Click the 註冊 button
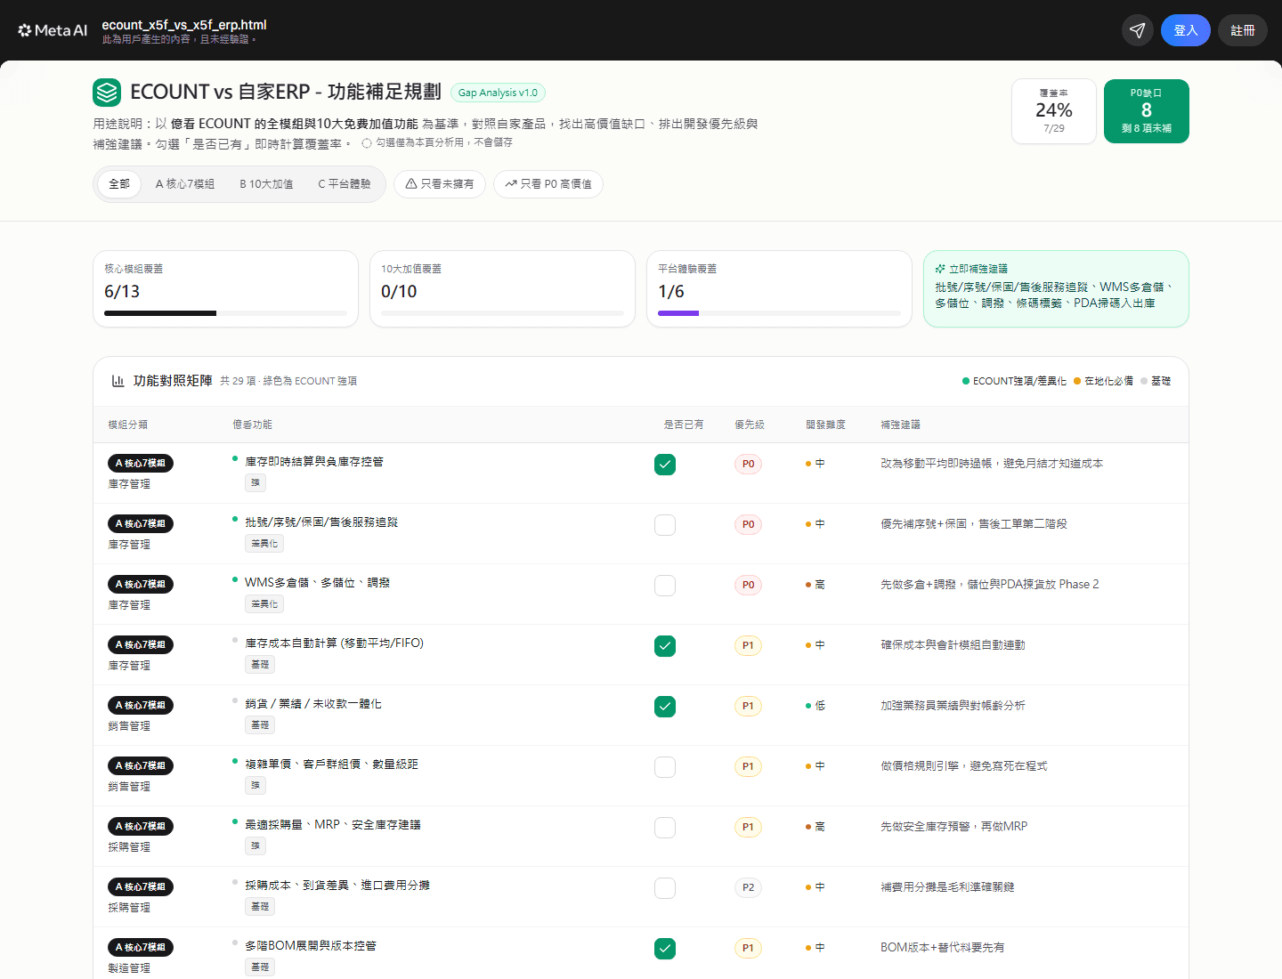Image resolution: width=1282 pixels, height=979 pixels. pyautogui.click(x=1243, y=30)
